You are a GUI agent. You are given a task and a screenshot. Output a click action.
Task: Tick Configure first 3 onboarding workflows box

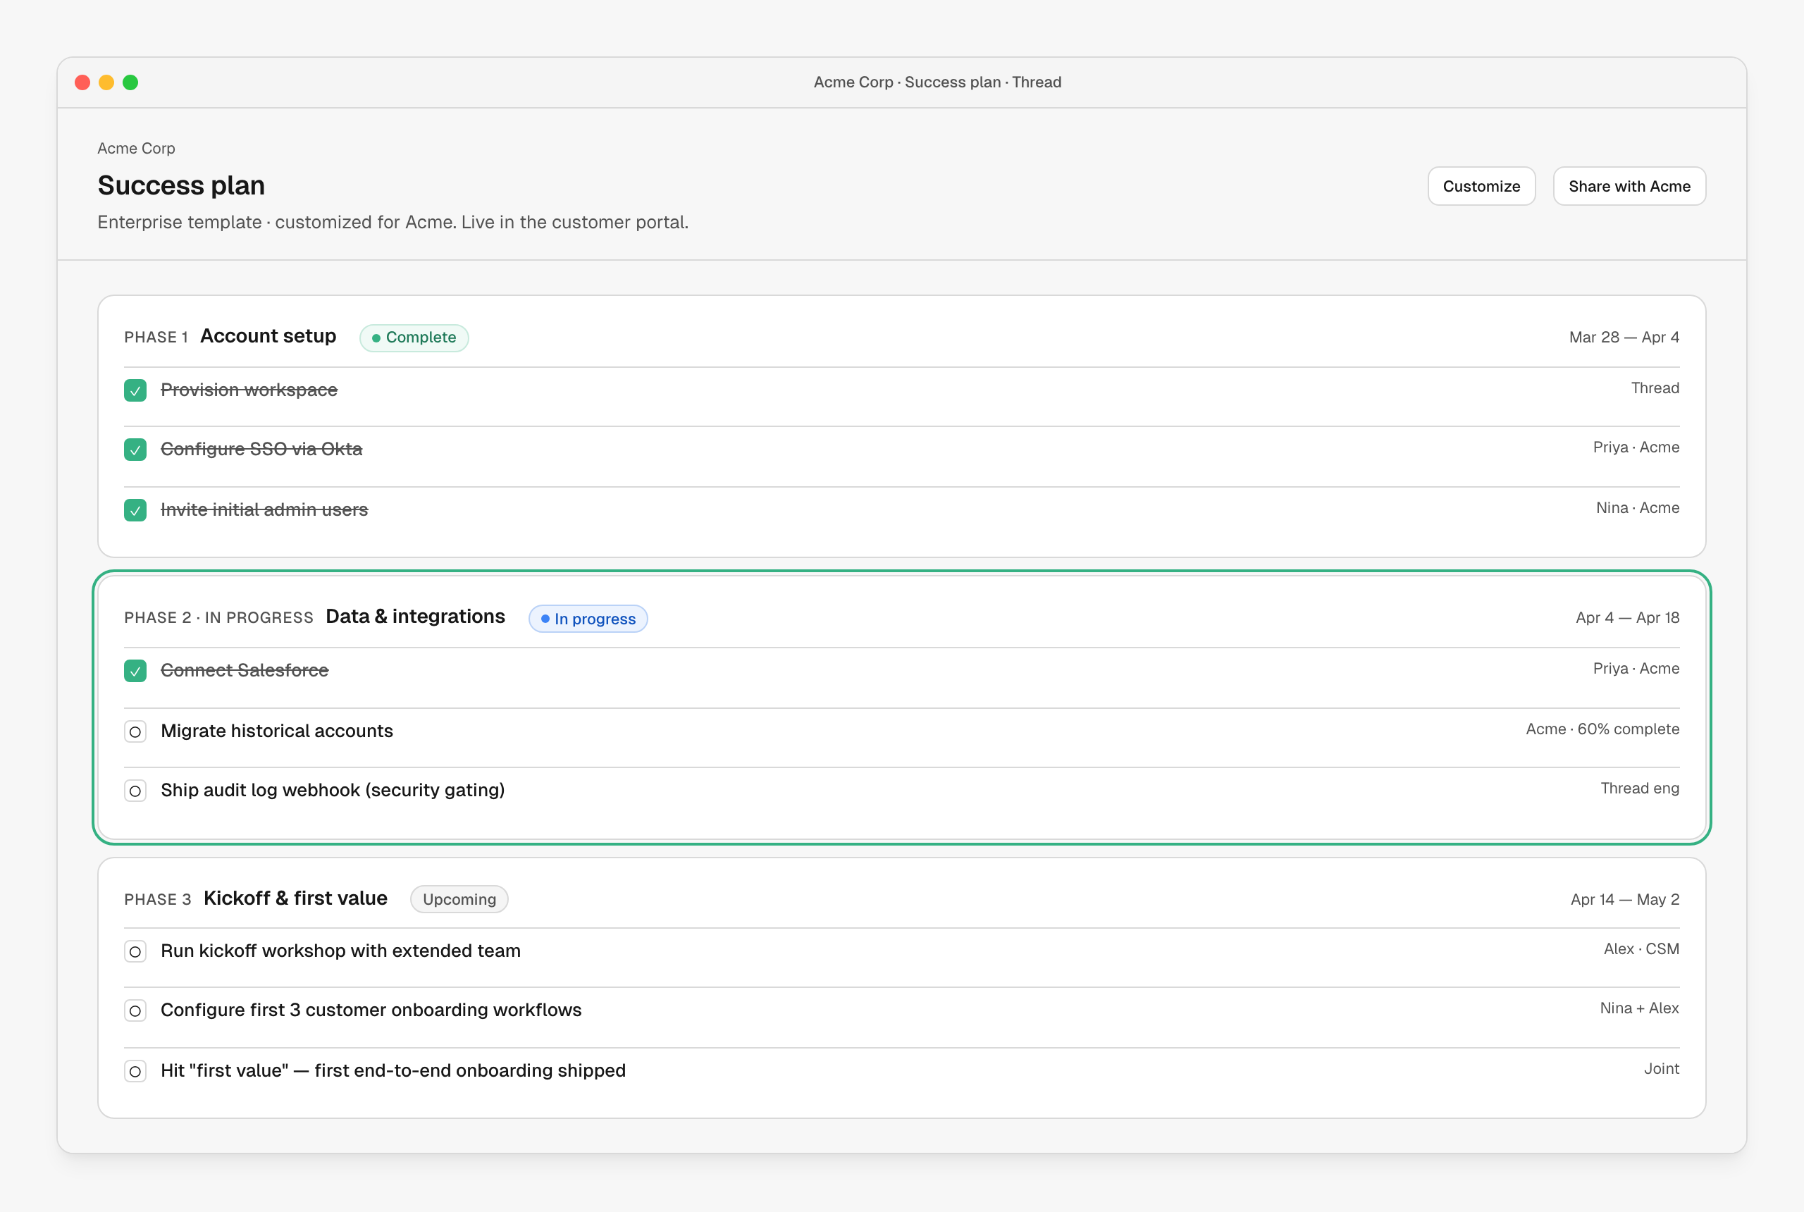tap(135, 1011)
